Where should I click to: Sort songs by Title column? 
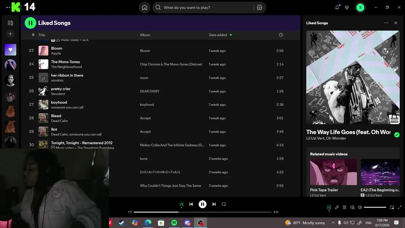[42, 35]
